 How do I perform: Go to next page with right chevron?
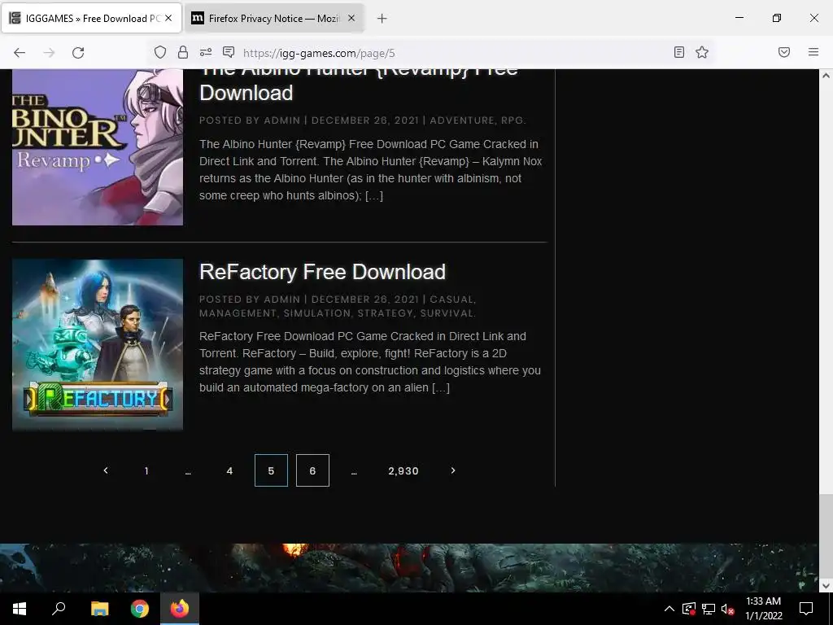click(453, 470)
